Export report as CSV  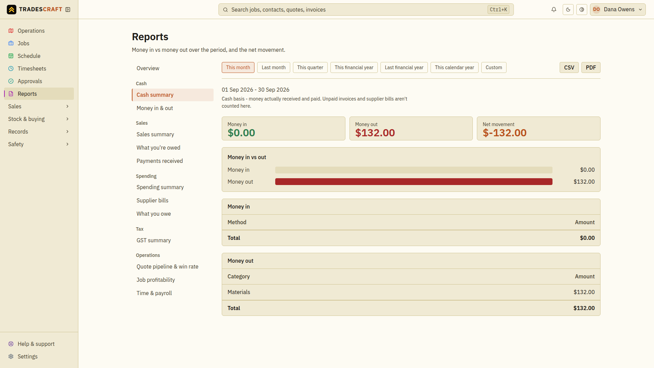pos(569,67)
